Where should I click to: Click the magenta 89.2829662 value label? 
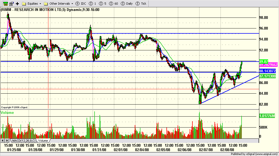(268, 65)
